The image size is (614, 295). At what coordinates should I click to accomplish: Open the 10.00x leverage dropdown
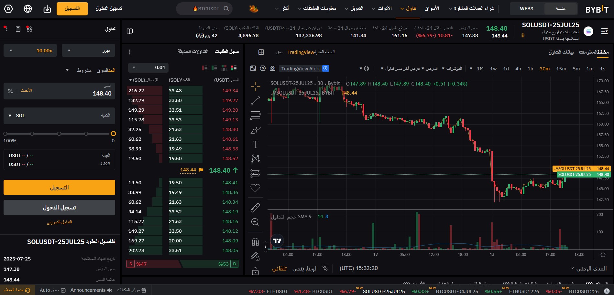point(30,50)
